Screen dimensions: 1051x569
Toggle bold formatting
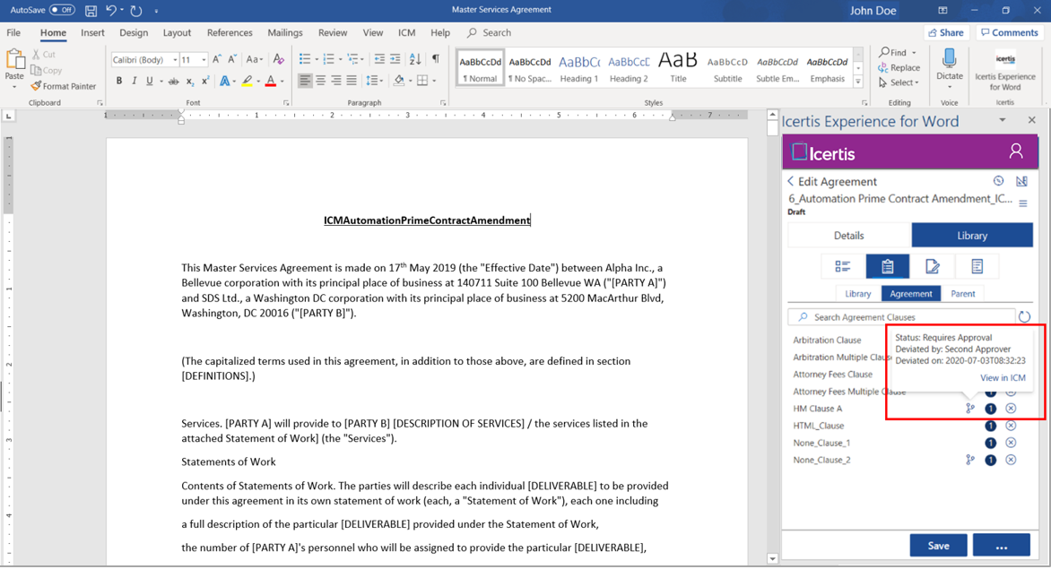(x=119, y=82)
